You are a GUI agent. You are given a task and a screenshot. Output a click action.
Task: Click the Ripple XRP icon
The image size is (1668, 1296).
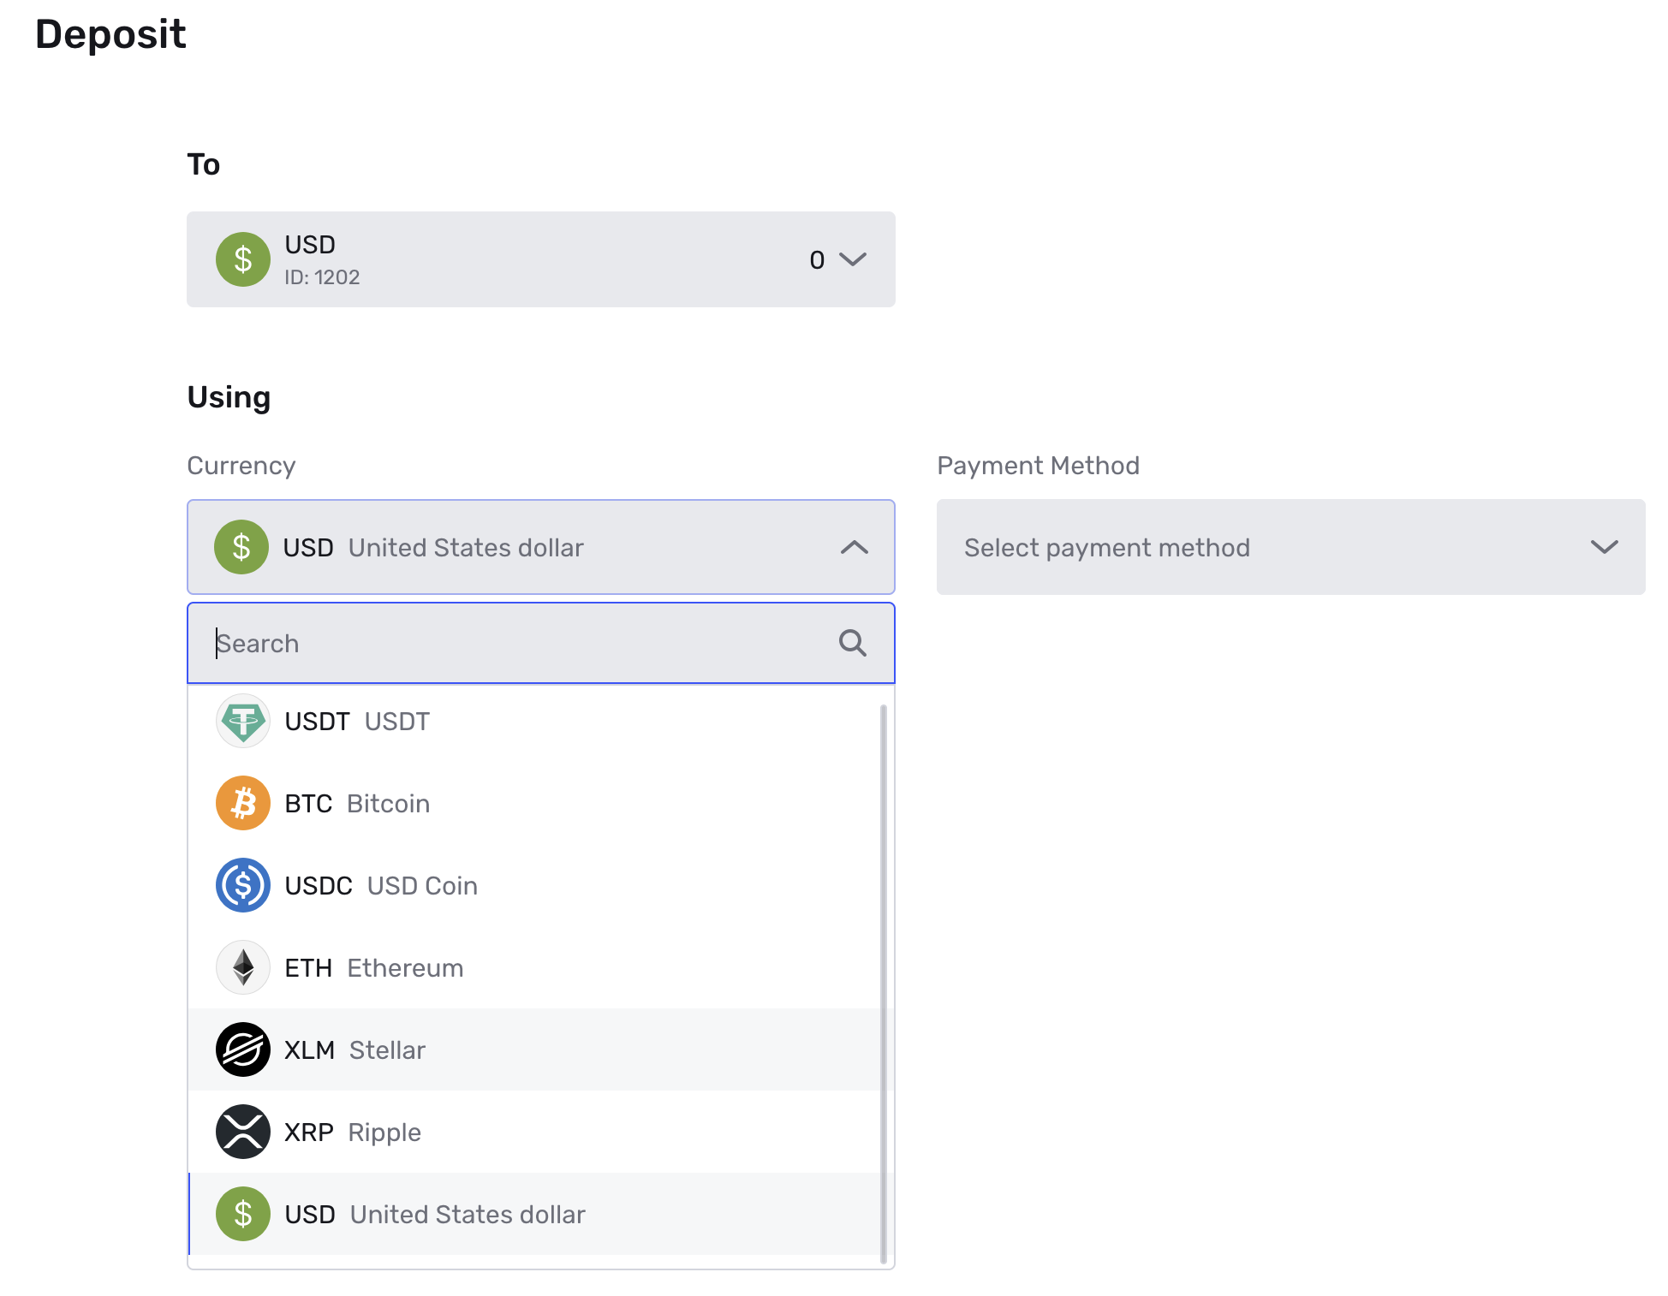coord(243,1132)
